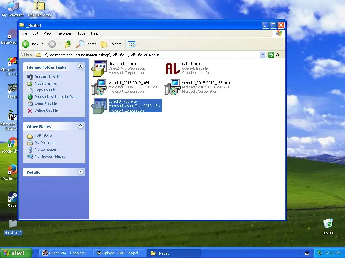Click the address bar path field
The width and height of the screenshot is (345, 258).
[148, 55]
